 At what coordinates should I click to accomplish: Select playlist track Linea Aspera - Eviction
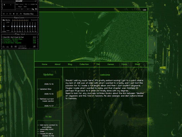click(10, 41)
